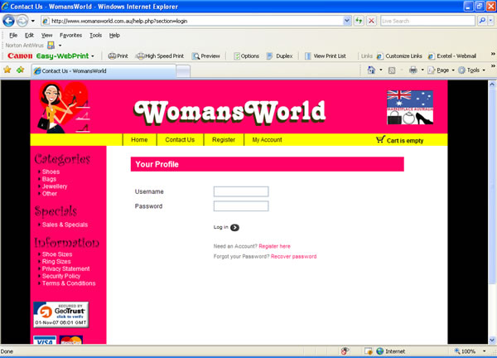Select the Contact Us navigation tab
Screen dimensions: 497x358
[180, 140]
